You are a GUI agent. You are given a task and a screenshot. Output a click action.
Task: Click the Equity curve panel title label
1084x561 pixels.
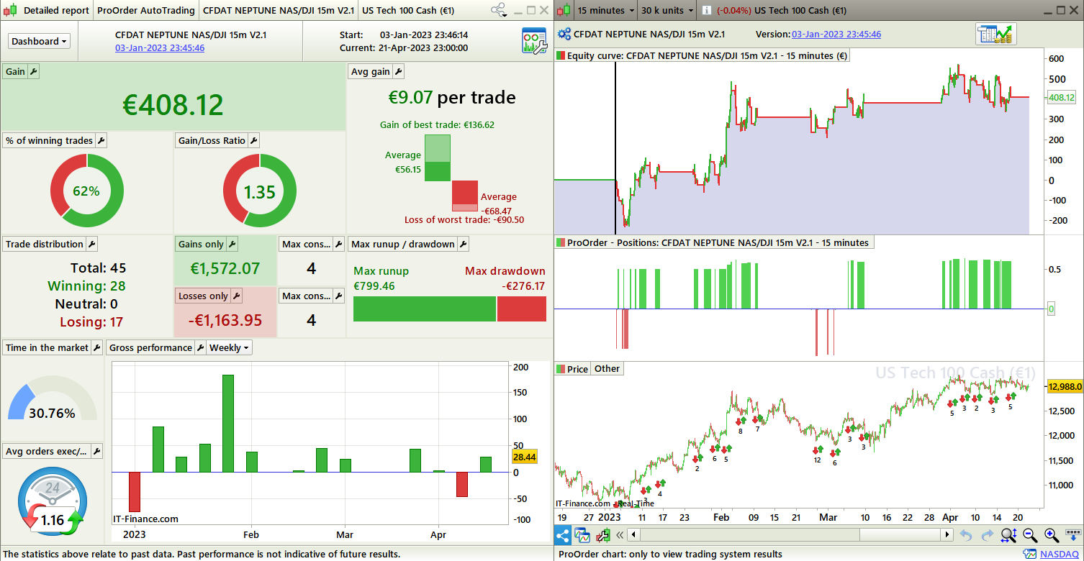(x=703, y=55)
